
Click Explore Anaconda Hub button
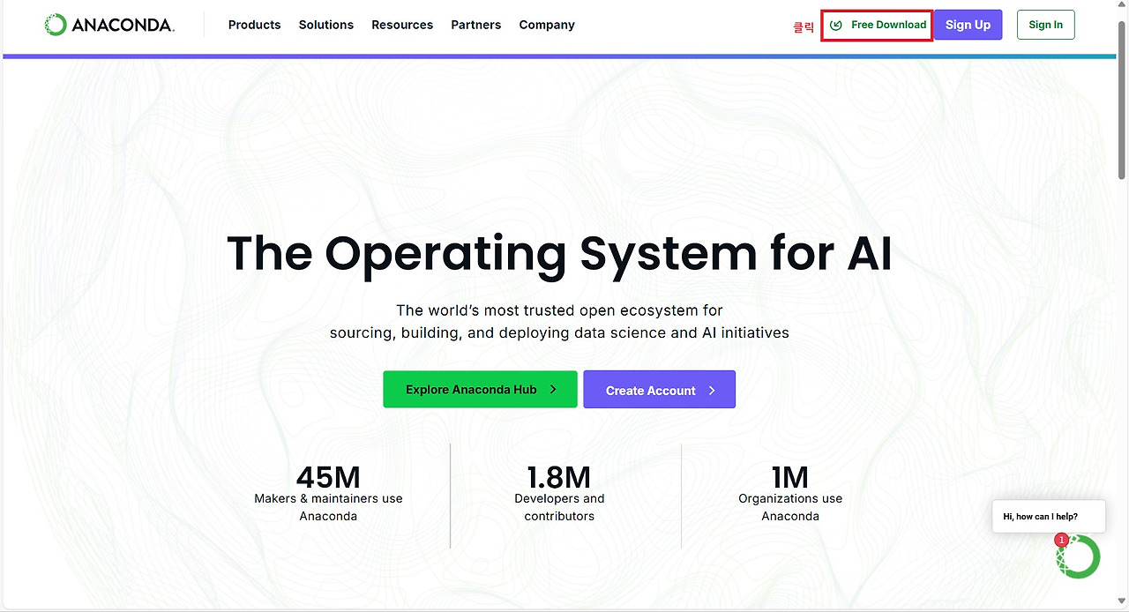pyautogui.click(x=480, y=389)
